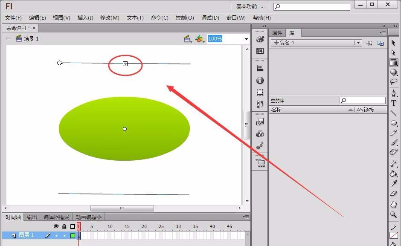Open the 调试(D) menu
401x246 pixels.
pos(210,17)
